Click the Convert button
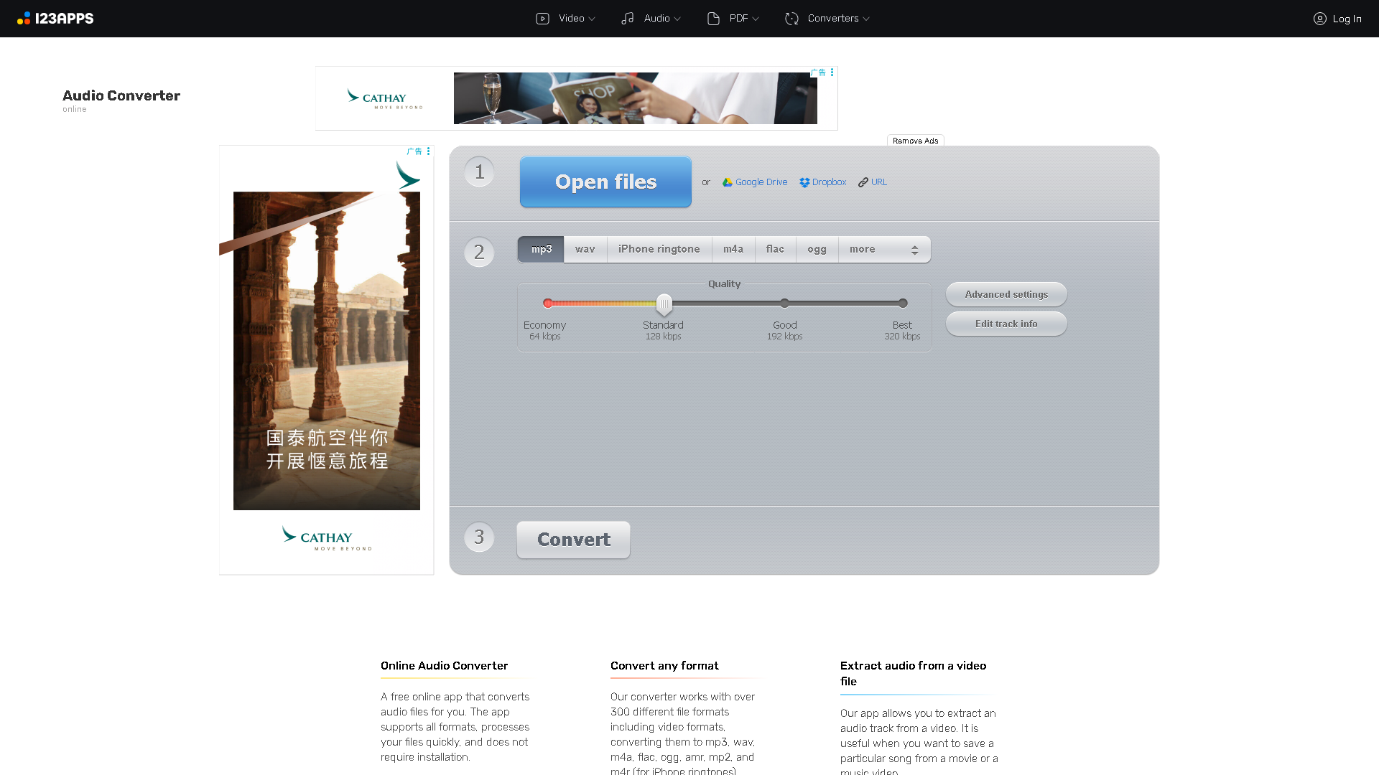Screen dimensions: 1379x775 573,539
